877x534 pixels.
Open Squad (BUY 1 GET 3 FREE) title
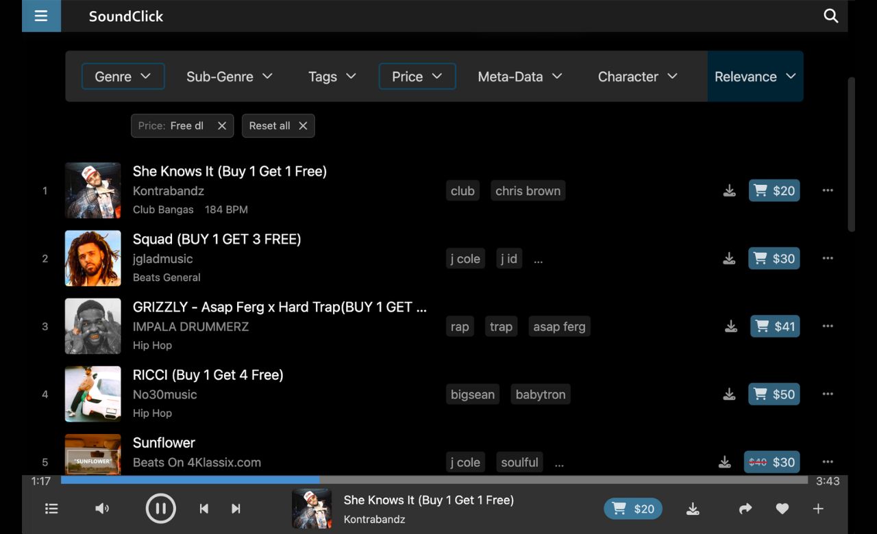[x=217, y=239]
